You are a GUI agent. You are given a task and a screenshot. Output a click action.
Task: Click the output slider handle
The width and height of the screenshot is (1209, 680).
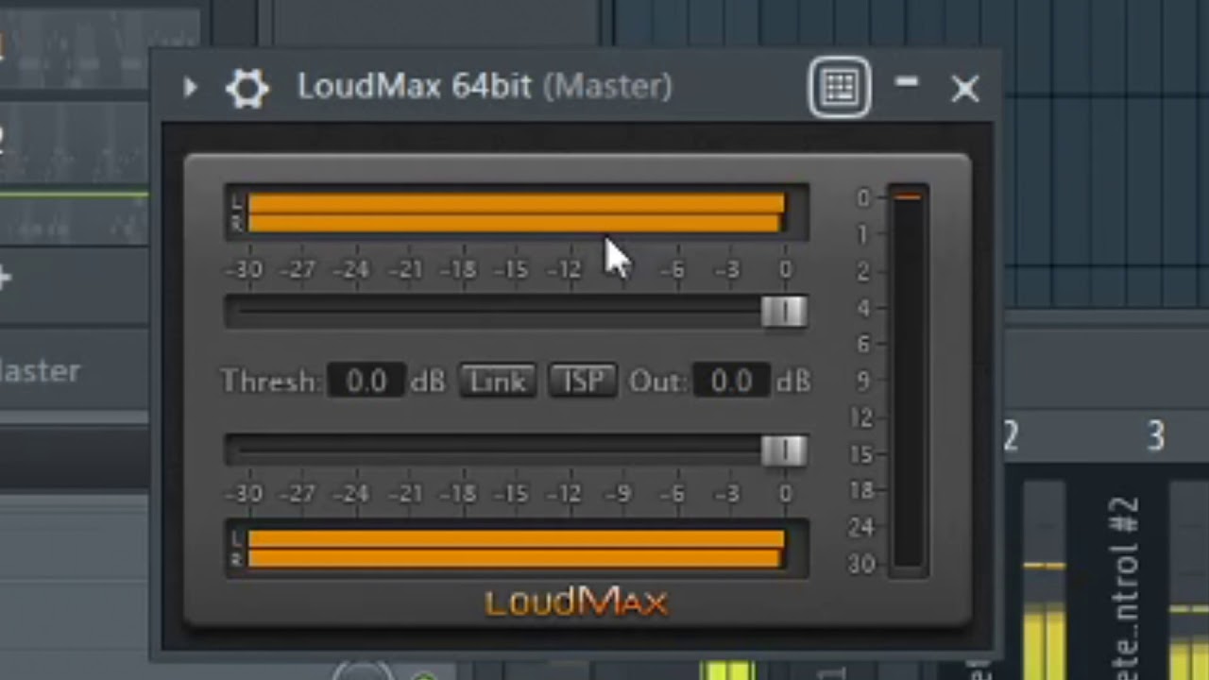784,450
